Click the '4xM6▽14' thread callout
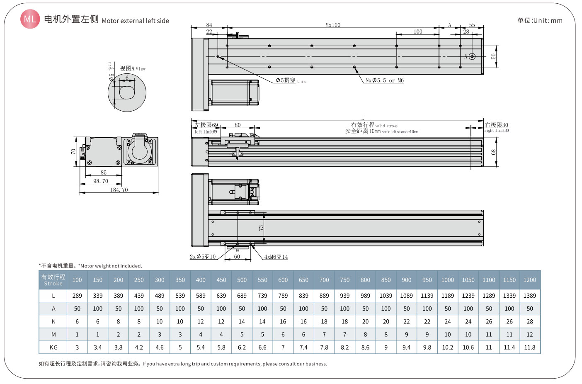This screenshot has height=384, width=582. [x=276, y=257]
